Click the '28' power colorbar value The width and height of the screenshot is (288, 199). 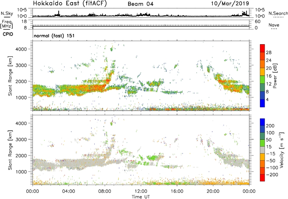pyautogui.click(x=269, y=52)
